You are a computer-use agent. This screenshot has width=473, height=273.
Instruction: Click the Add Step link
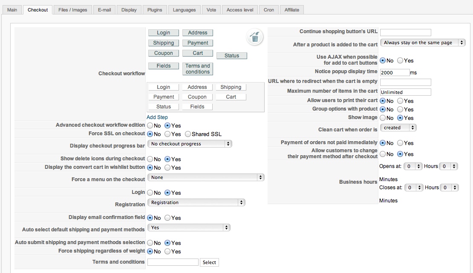coord(157,117)
